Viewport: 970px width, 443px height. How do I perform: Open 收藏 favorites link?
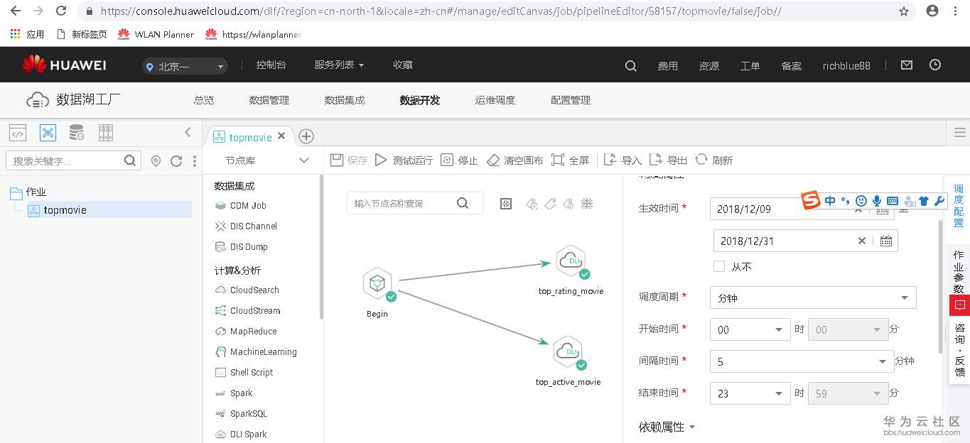pos(403,65)
